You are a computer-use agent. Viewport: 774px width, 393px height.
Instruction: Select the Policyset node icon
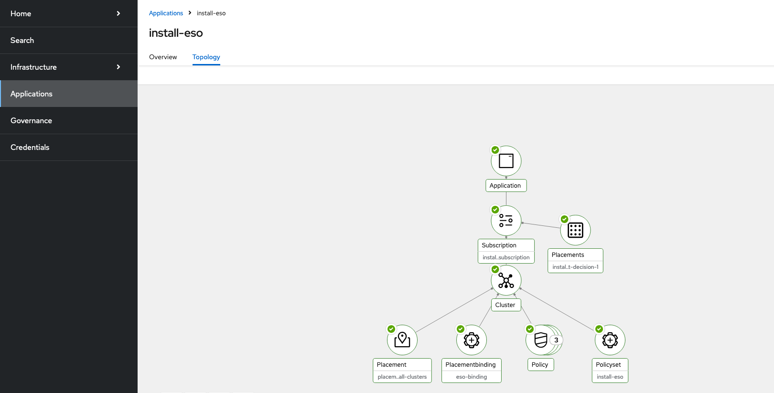pos(610,340)
